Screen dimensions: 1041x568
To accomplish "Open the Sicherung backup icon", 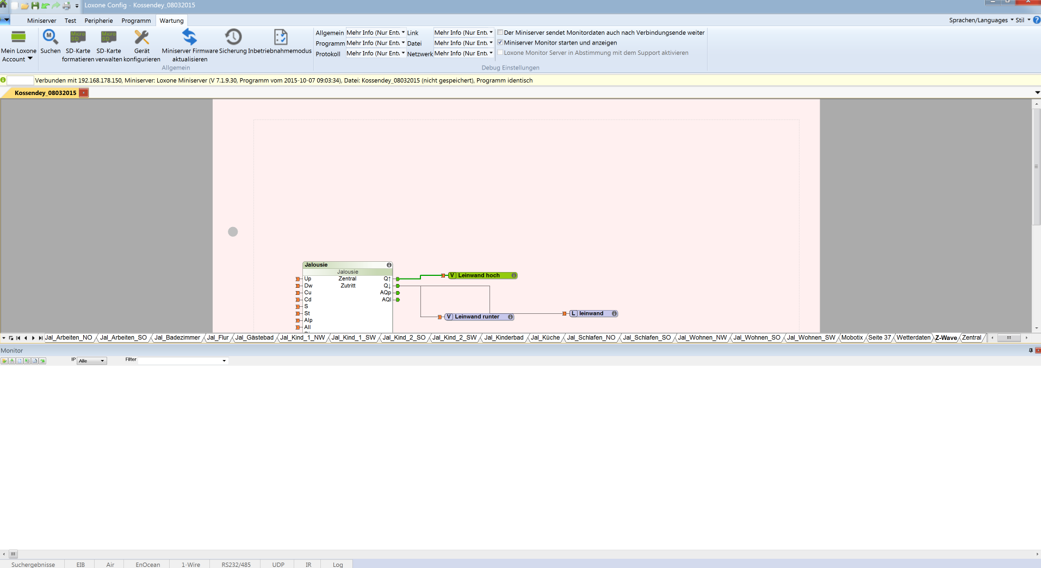I will (x=233, y=37).
